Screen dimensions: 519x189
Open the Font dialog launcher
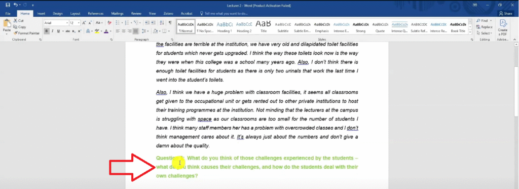(x=112, y=40)
